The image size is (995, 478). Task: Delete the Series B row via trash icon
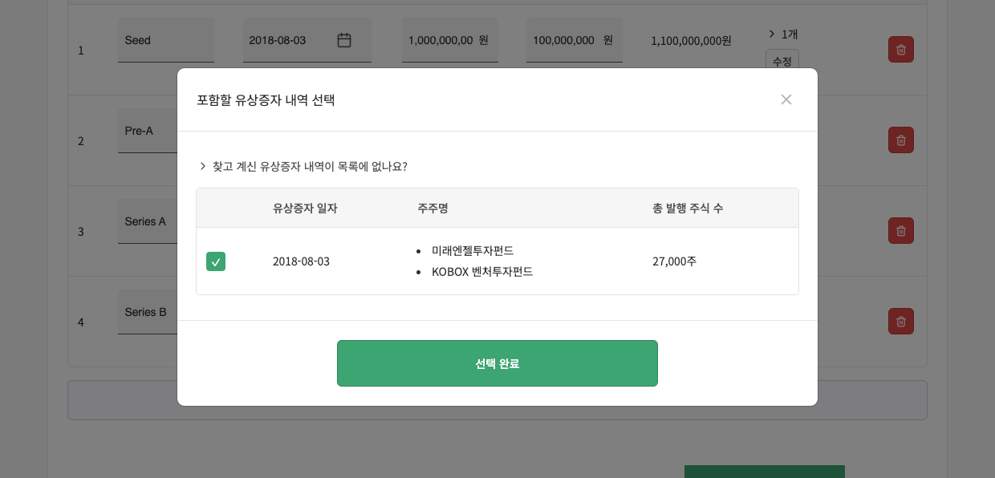(x=900, y=321)
